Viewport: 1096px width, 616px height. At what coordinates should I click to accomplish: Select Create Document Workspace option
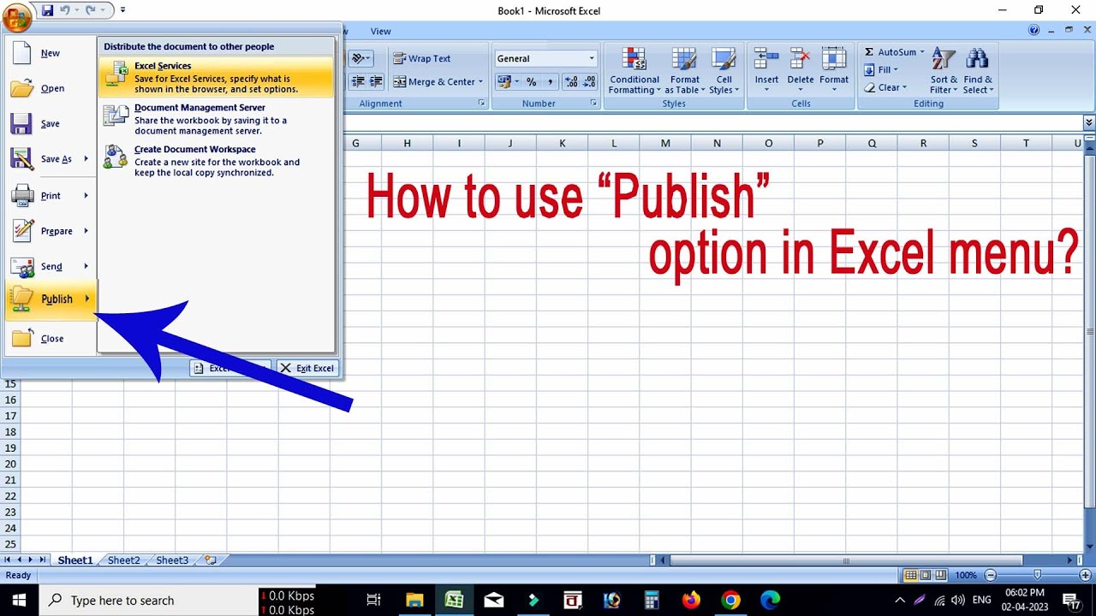click(x=217, y=161)
